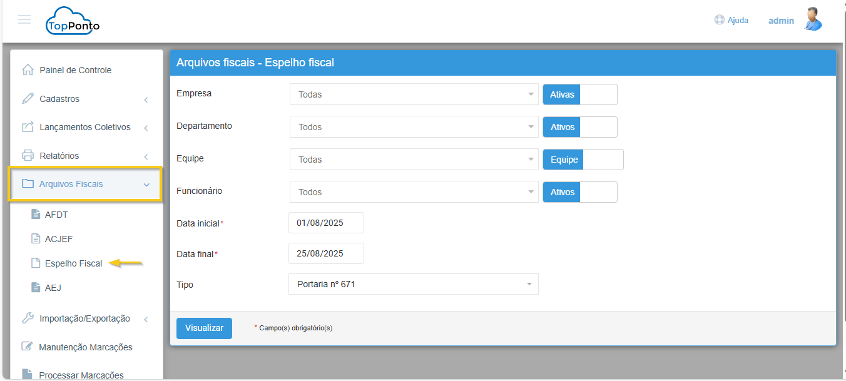Open the Funcionário dropdown
Image resolution: width=846 pixels, height=381 pixels.
click(x=414, y=192)
